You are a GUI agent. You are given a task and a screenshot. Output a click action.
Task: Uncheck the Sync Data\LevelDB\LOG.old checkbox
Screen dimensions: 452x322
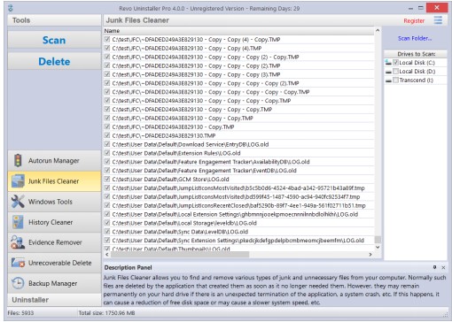coord(107,232)
